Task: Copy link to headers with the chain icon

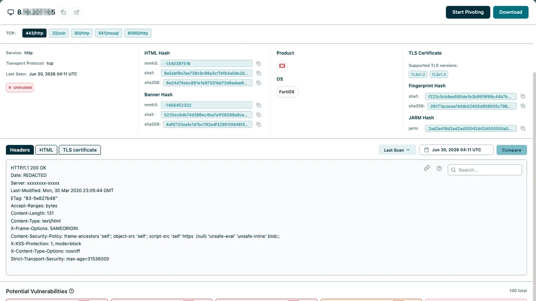Action: pyautogui.click(x=427, y=169)
